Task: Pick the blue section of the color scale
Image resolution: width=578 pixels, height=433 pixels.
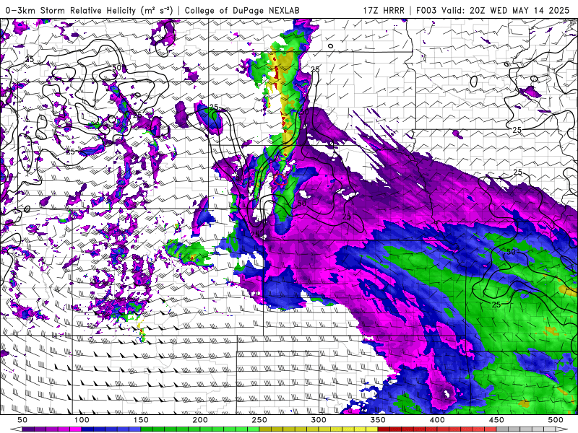Action: [x=111, y=429]
